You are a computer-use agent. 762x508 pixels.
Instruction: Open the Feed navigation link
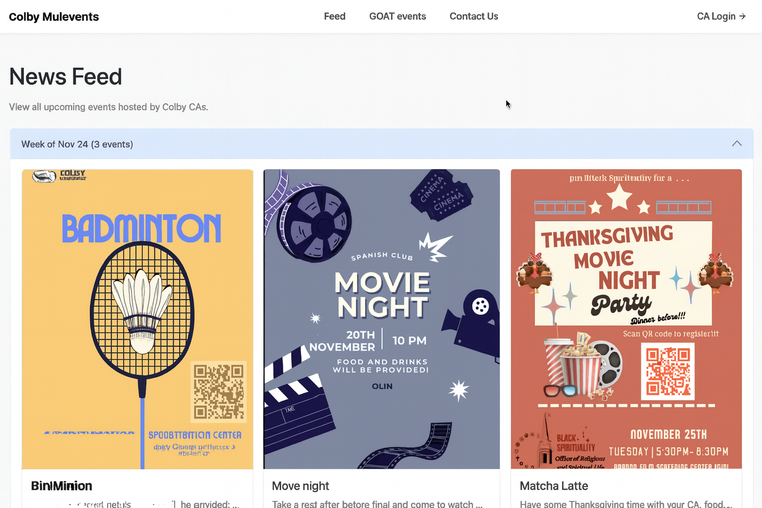[x=334, y=16]
